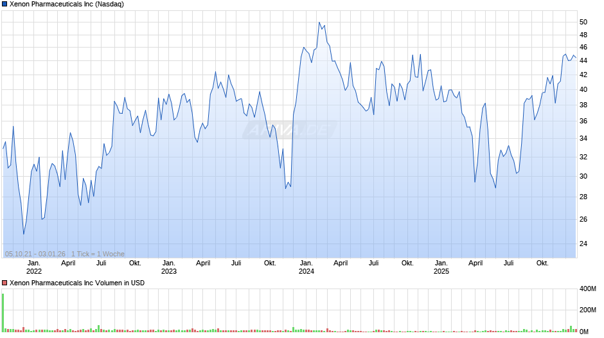This screenshot has height=338, width=604.
Task: Click the Jan. 2025 time axis label
Action: tap(441, 267)
